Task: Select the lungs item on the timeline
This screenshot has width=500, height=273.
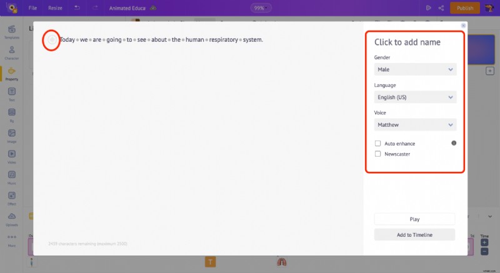Action: (x=282, y=262)
